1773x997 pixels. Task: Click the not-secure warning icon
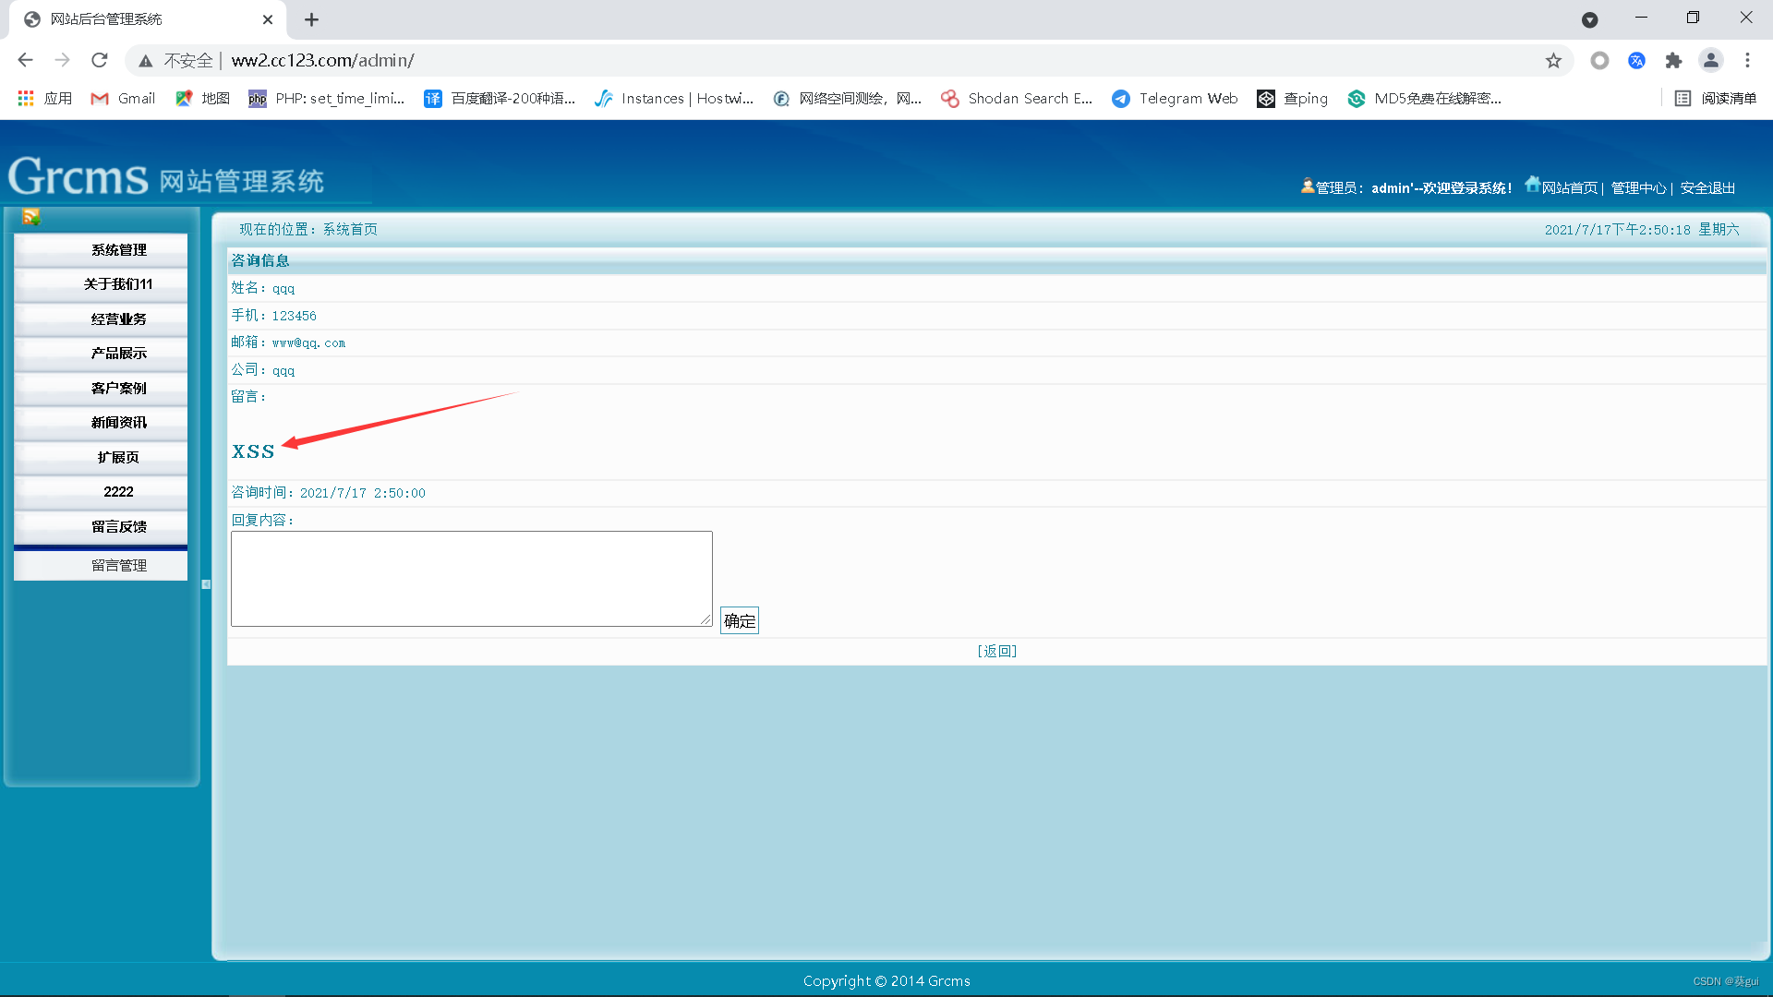[x=145, y=61]
